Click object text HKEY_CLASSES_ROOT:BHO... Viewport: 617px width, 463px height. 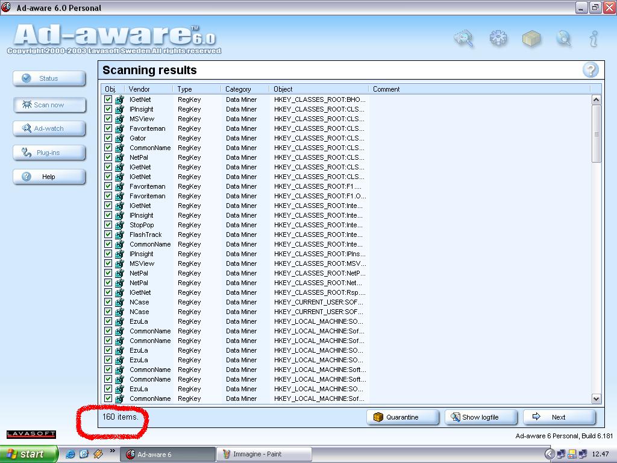point(320,99)
